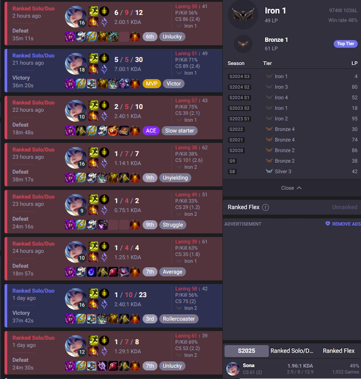Click the Rollercoaster tag

pos(179,319)
